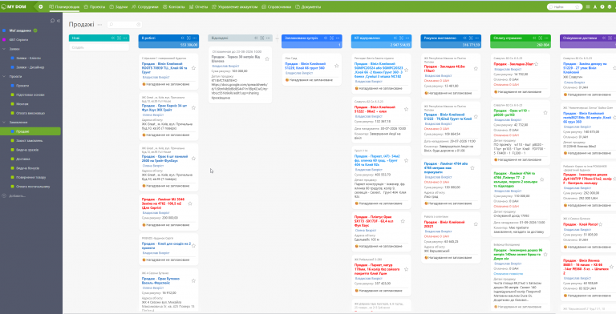Open card Продаж - Ламінат MJ 3546

pyautogui.click(x=163, y=203)
